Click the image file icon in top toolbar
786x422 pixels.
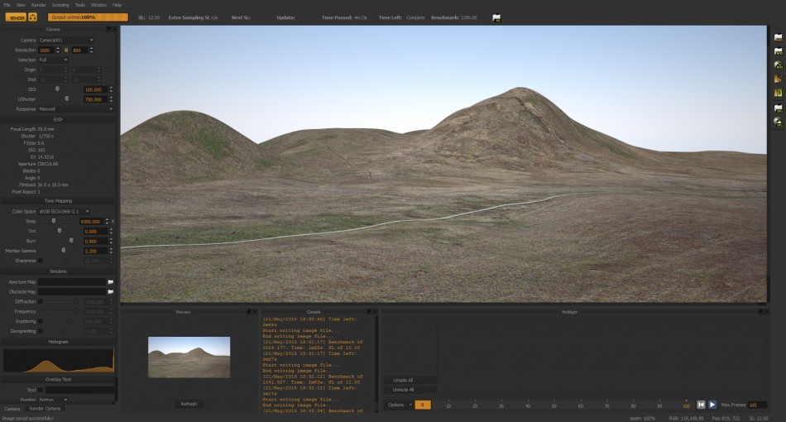point(496,17)
